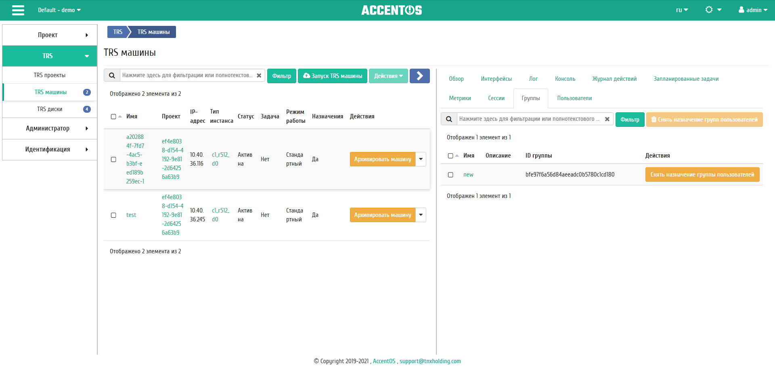Click the search magnifier in machines filter
The width and height of the screenshot is (775, 366).
point(112,76)
